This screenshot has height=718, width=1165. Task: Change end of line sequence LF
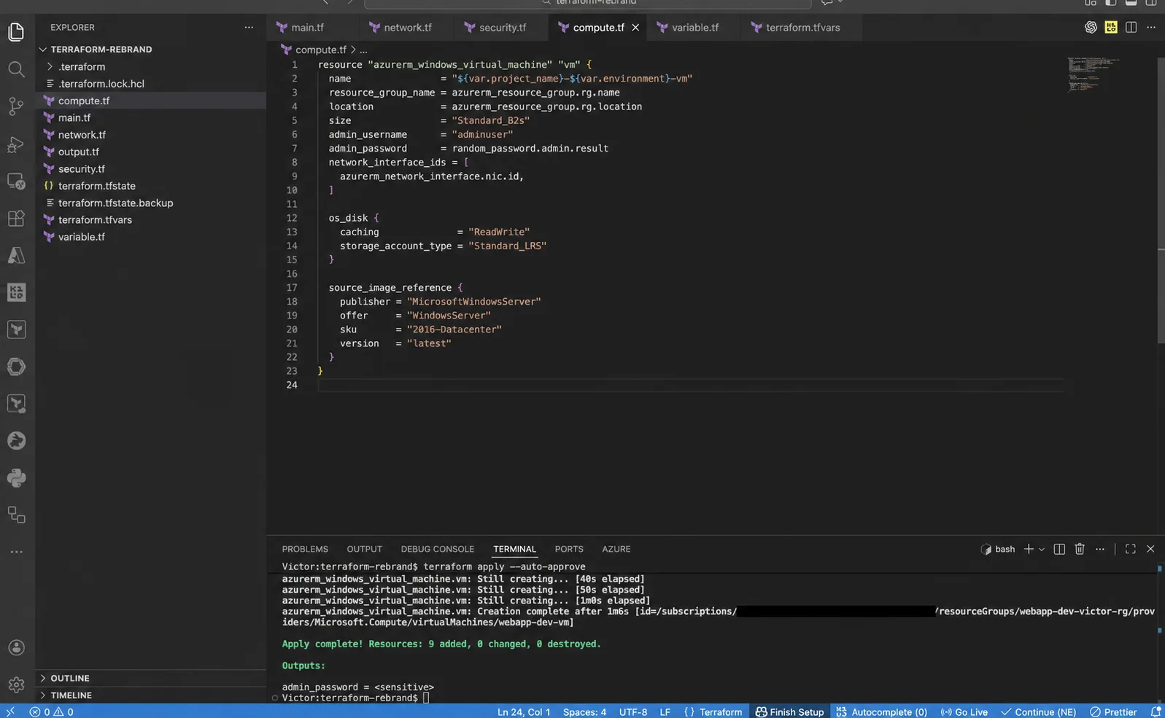665,711
